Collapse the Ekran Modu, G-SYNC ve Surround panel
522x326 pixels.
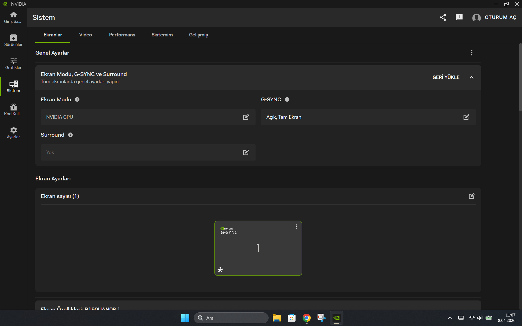tap(472, 77)
